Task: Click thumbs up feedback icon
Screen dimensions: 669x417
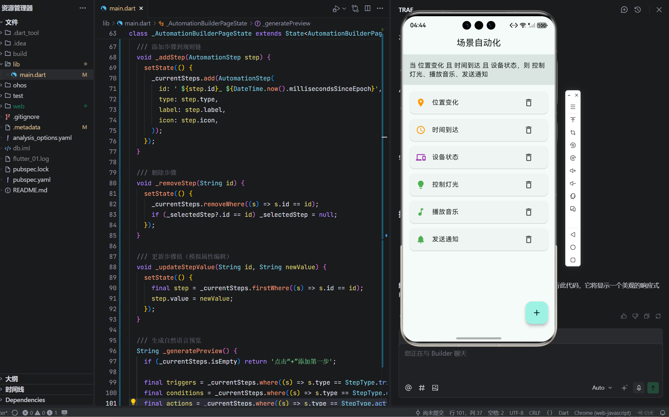Action: pos(624,316)
